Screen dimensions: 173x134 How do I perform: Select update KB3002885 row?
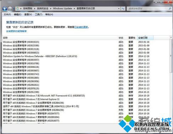tap(86, 78)
